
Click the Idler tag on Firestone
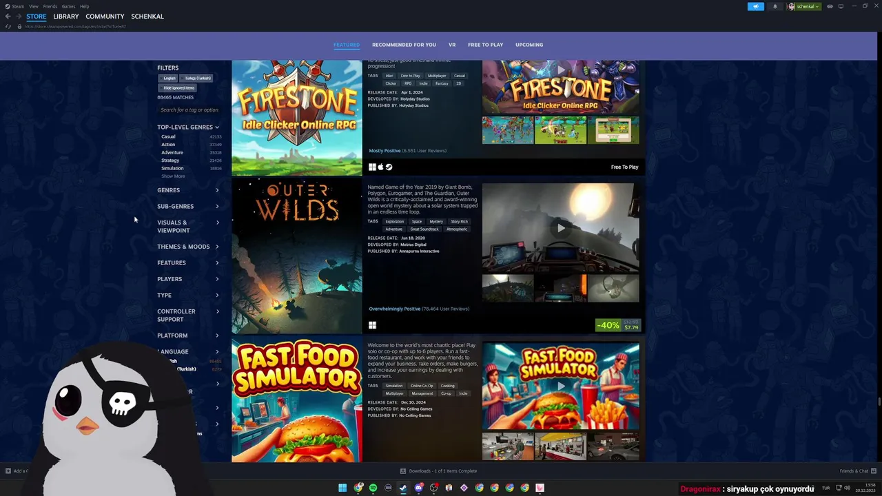click(x=389, y=76)
